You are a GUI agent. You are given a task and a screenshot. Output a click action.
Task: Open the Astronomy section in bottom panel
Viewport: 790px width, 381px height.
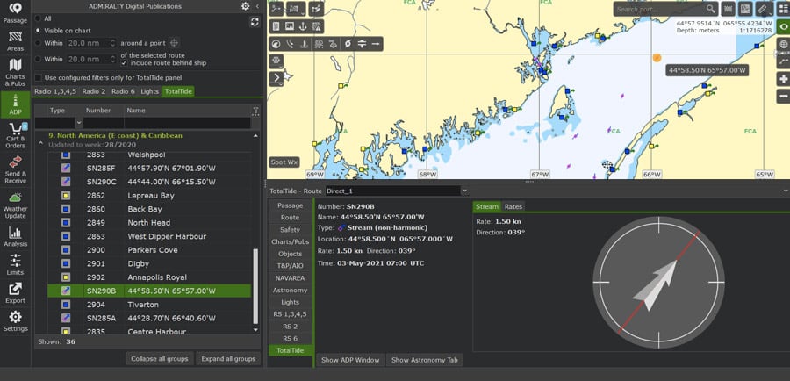(x=291, y=291)
